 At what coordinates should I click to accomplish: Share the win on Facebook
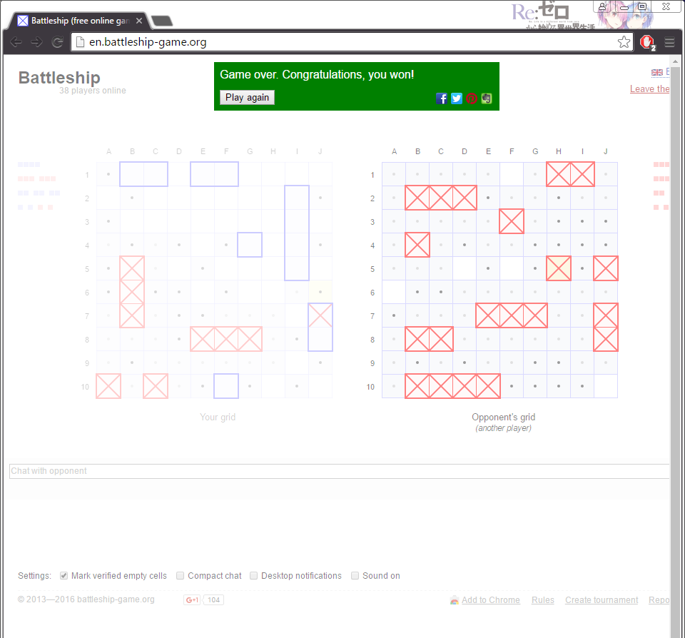tap(442, 98)
